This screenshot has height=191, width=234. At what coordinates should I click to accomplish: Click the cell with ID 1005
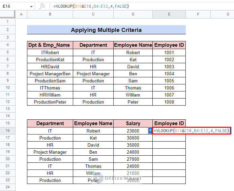tap(169, 81)
